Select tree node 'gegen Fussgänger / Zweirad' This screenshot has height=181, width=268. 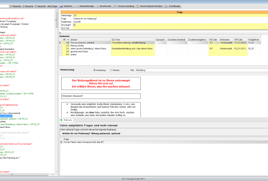coord(14,24)
